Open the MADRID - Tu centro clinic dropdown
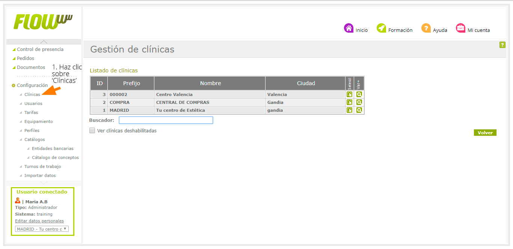Screen dimensions: 513x249 [x=42, y=229]
